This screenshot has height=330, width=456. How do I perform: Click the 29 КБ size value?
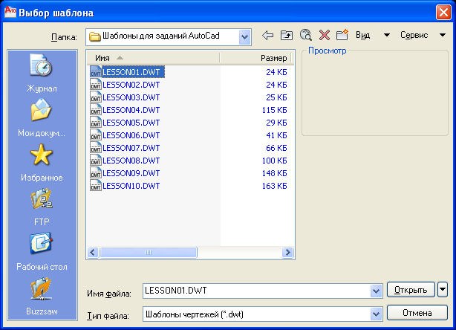[x=276, y=123]
